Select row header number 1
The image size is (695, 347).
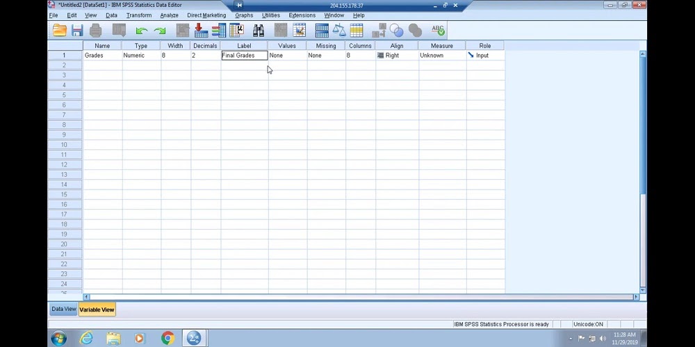coord(64,56)
